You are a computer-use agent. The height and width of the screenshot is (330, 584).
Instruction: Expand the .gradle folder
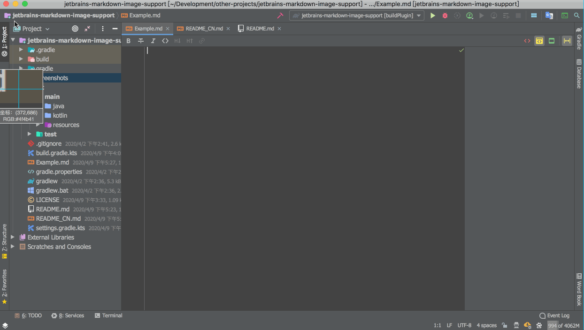(x=21, y=50)
